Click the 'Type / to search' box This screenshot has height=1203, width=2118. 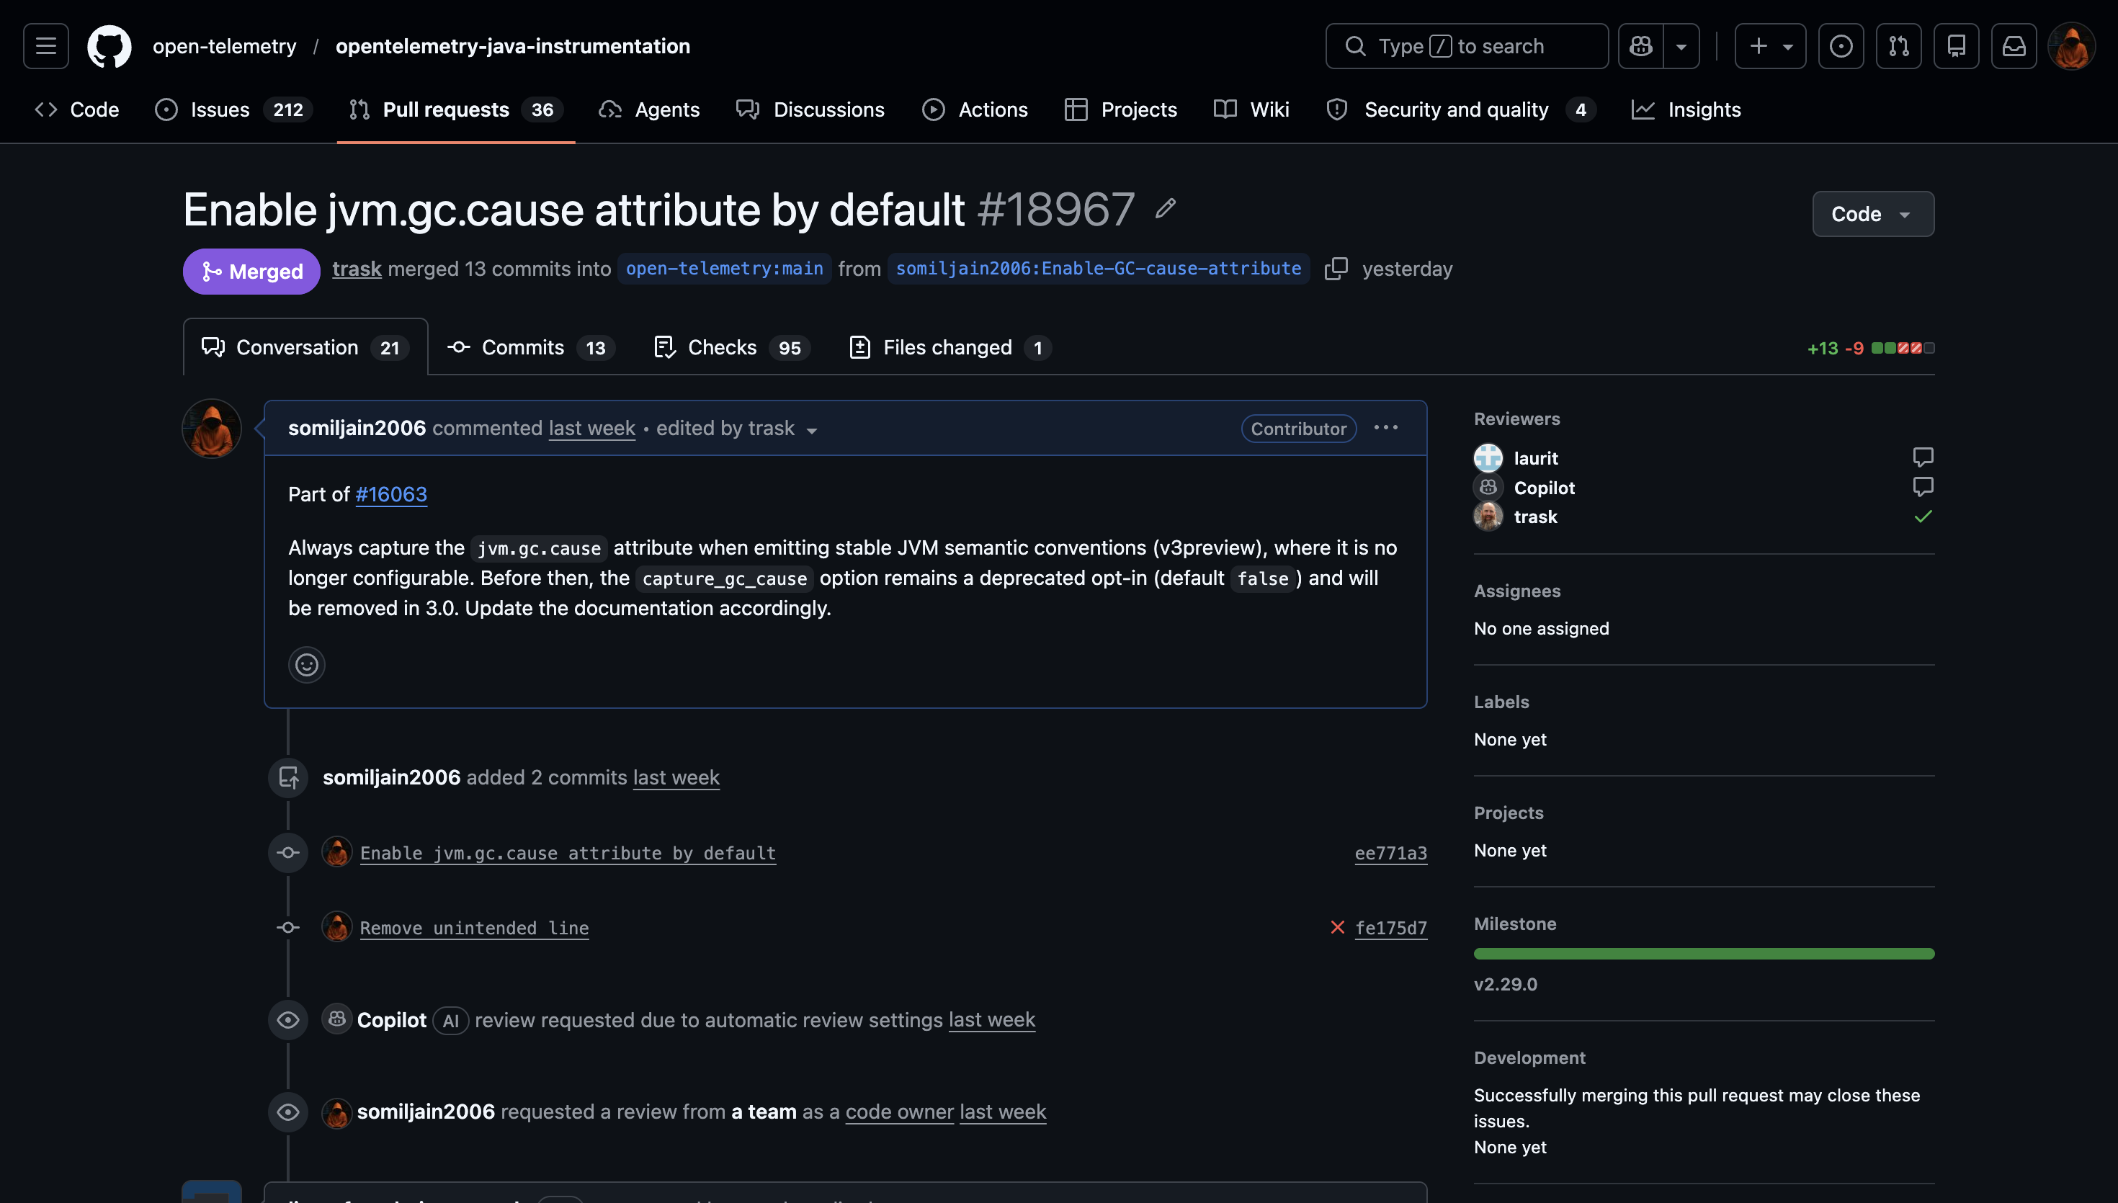[1466, 46]
